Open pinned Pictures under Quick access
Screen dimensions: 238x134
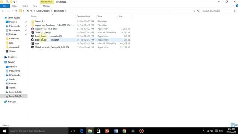[x=13, y=35]
